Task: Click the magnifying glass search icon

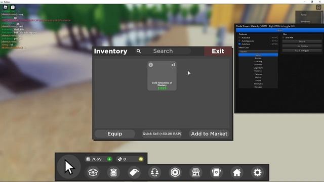Action: click(139, 51)
